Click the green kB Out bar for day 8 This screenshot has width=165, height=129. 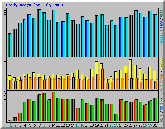pos(44,107)
